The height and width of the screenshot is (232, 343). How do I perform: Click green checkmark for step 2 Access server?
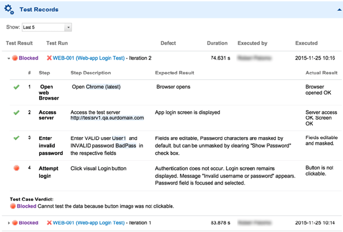coord(16,112)
